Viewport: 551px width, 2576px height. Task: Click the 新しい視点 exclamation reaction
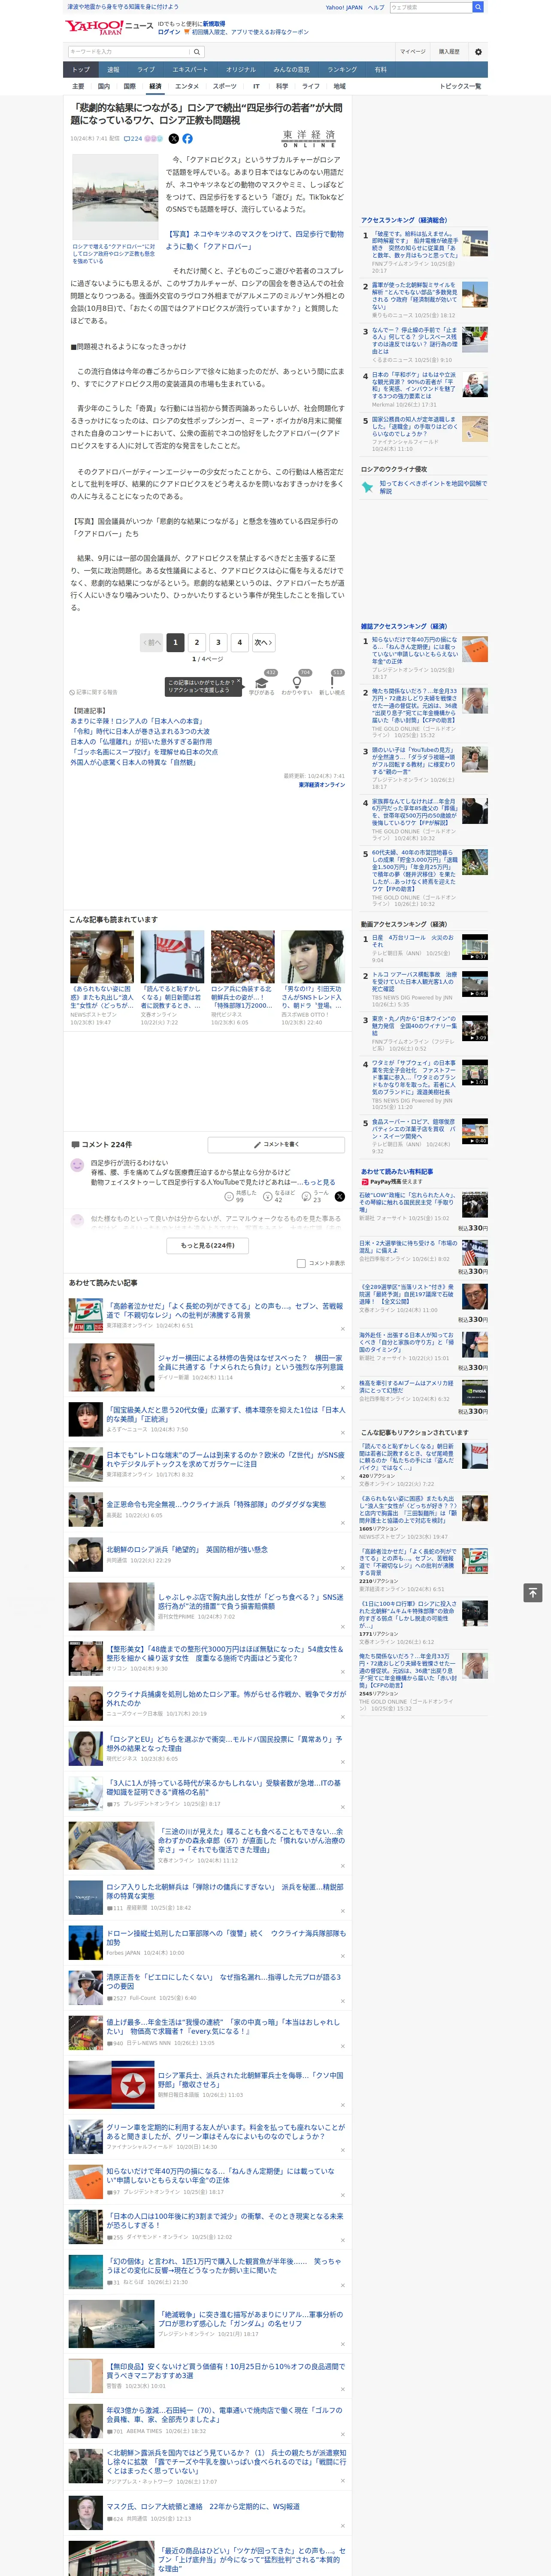pos(332,684)
